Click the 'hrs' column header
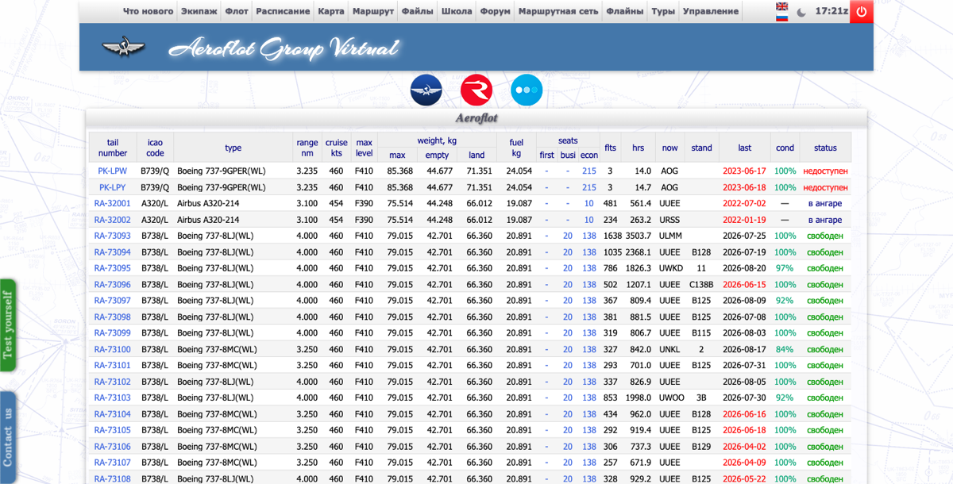Viewport: 953px width, 484px height. (638, 148)
